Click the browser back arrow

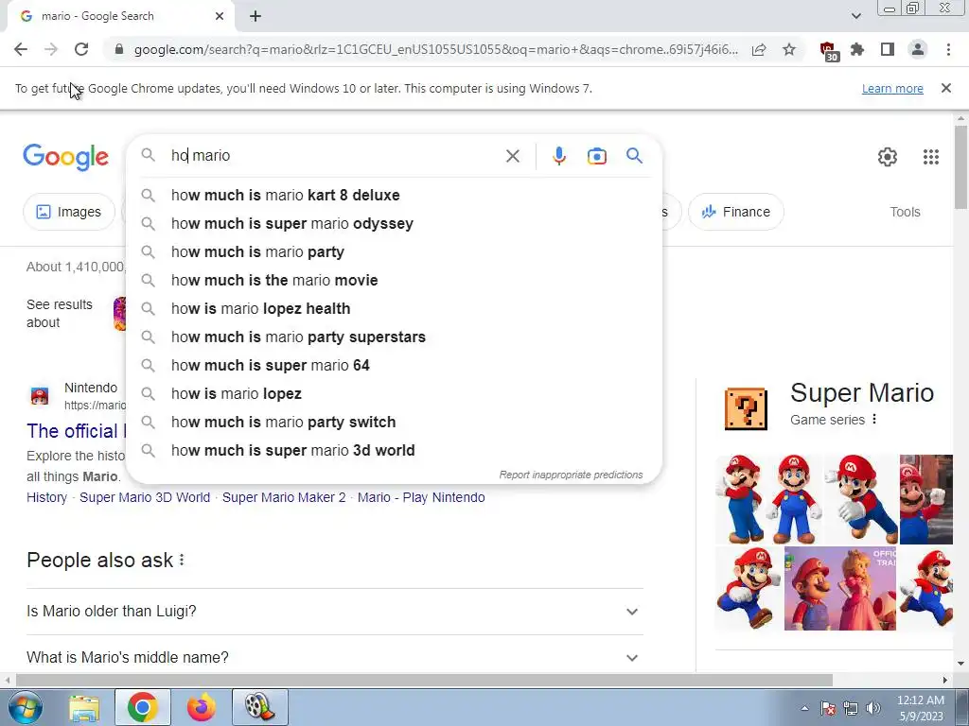[21, 49]
